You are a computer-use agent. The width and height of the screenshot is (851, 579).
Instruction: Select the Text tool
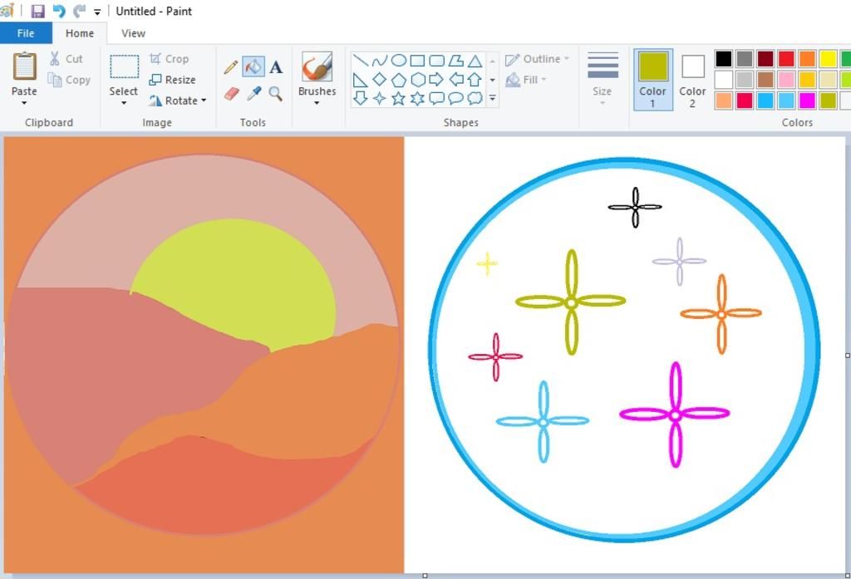coord(276,66)
